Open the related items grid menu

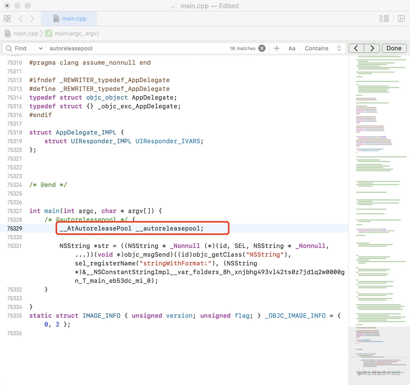[x=7, y=18]
